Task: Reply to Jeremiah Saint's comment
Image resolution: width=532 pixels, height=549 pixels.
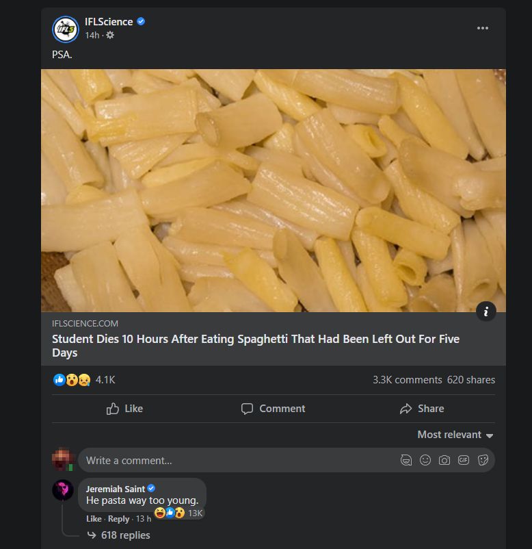Action: [118, 518]
